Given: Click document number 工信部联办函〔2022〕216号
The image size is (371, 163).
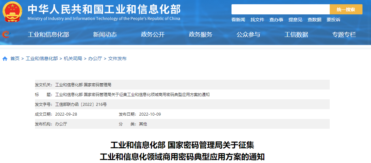Looking at the screenshot, I should pos(81,105).
